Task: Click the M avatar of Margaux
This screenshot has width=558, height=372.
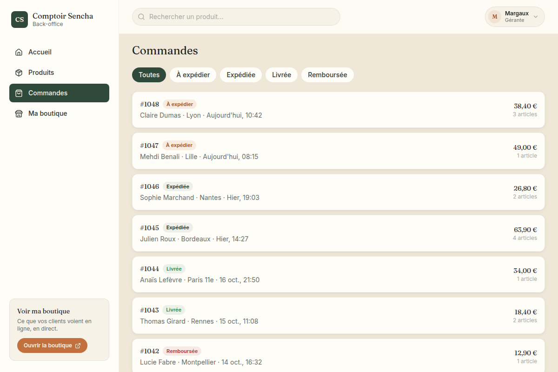Action: [495, 17]
